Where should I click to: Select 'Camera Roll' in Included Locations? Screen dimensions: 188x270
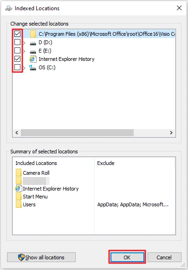[36, 173]
